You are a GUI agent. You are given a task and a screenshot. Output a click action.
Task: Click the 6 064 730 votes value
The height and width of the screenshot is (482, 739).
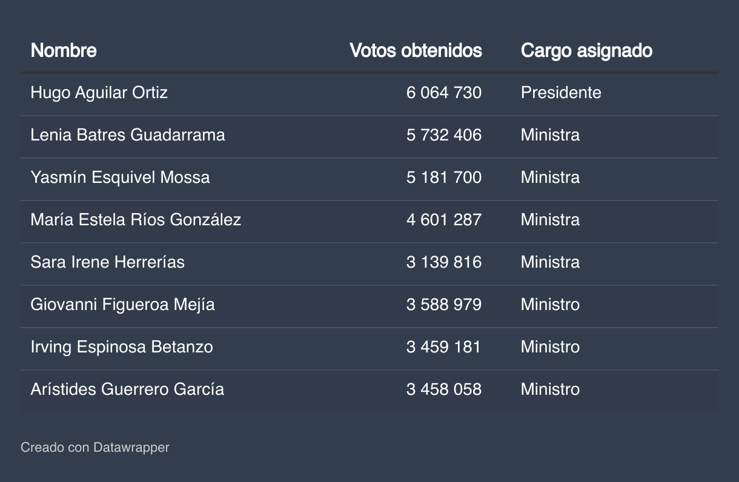point(443,93)
